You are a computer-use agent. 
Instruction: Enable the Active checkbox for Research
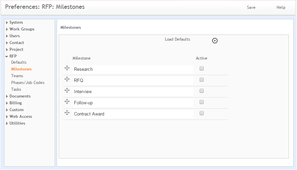(202, 68)
